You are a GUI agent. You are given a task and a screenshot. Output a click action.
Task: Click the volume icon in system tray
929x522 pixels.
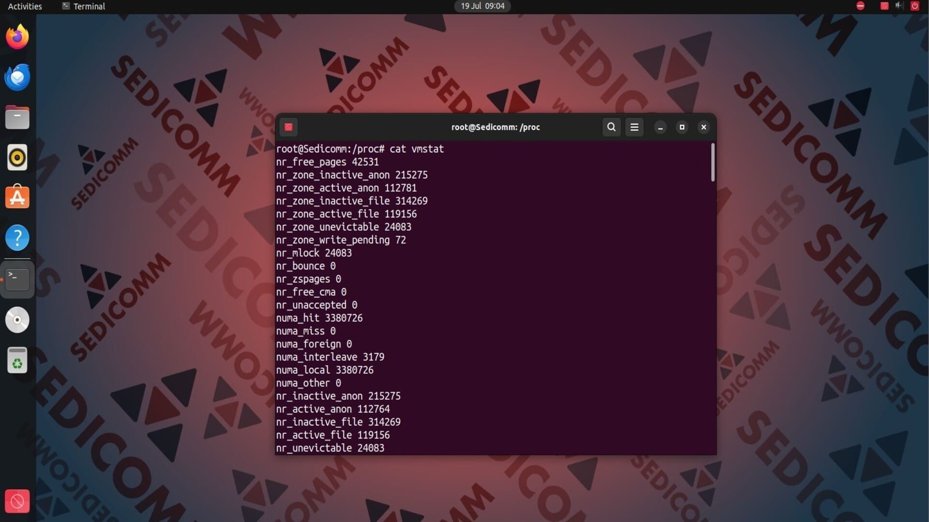[899, 6]
